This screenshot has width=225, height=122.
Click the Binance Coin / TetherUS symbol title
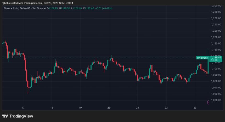coord(17,8)
